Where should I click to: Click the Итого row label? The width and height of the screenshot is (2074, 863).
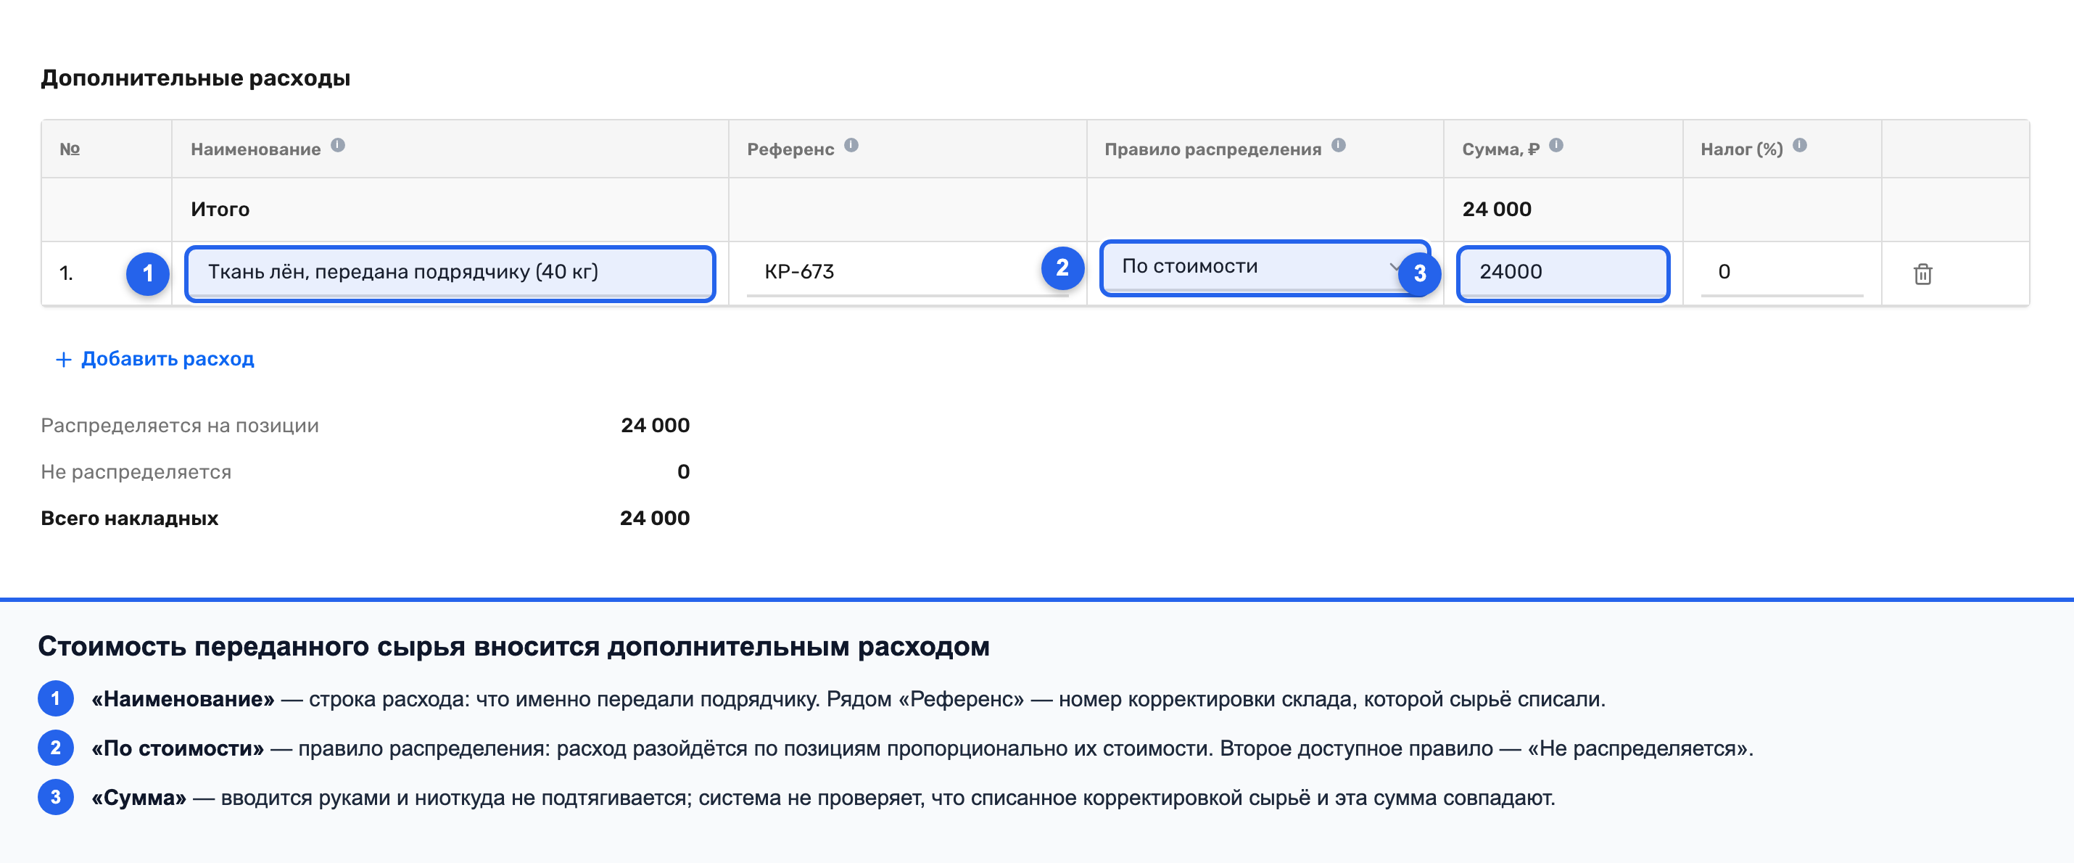point(220,210)
